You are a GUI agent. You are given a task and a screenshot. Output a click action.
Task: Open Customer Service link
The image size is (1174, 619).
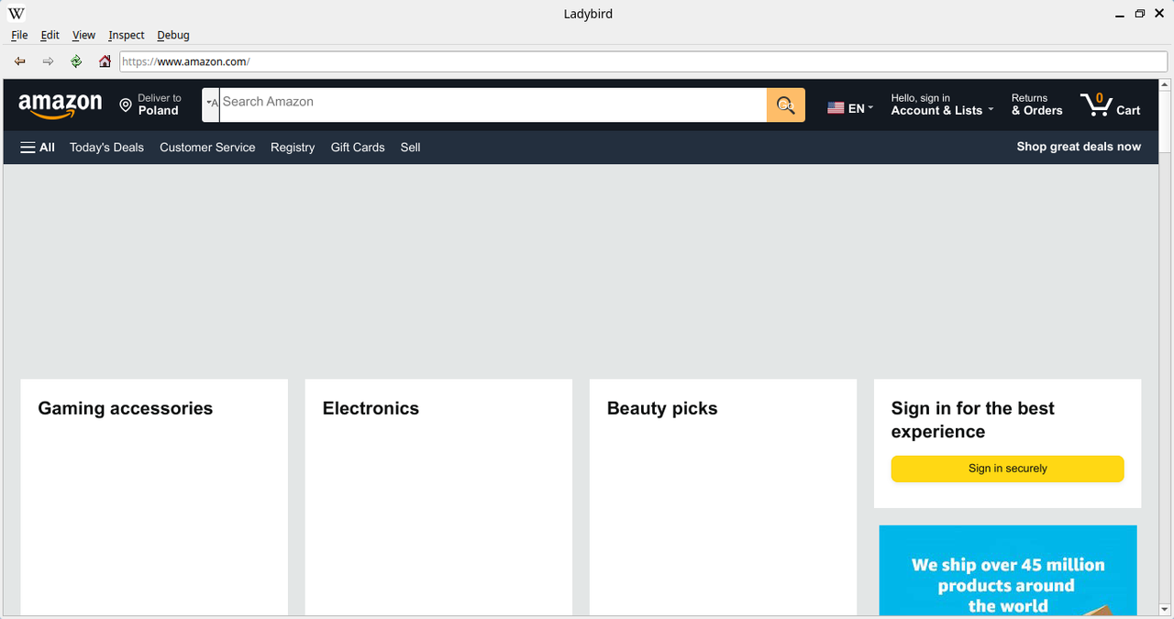207,148
